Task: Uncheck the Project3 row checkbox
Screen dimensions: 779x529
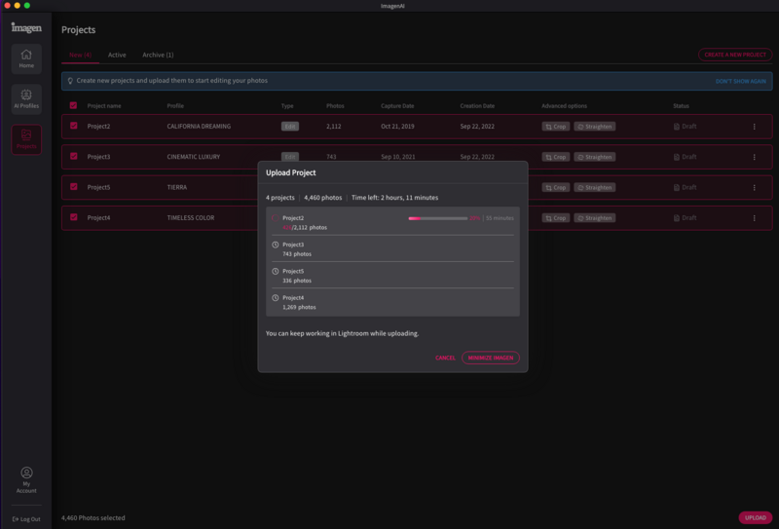Action: pos(74,156)
